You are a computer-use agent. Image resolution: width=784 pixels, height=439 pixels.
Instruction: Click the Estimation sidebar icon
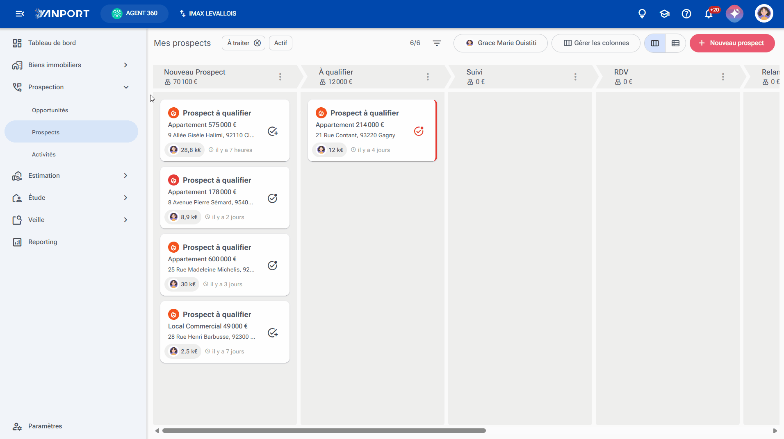point(17,176)
